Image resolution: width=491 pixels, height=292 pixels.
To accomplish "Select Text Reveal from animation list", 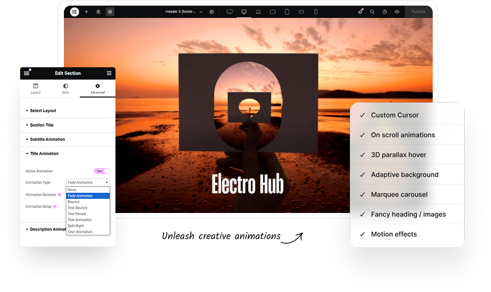I will point(77,214).
